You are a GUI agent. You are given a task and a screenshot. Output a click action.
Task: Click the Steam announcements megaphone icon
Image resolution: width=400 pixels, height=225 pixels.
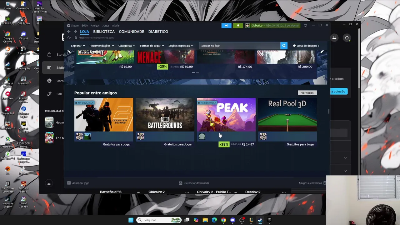(226, 26)
